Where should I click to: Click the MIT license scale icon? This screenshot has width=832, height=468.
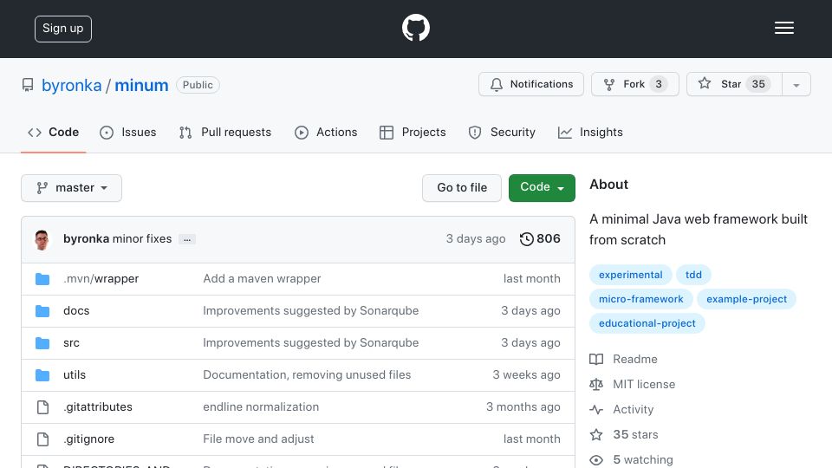[x=596, y=384]
